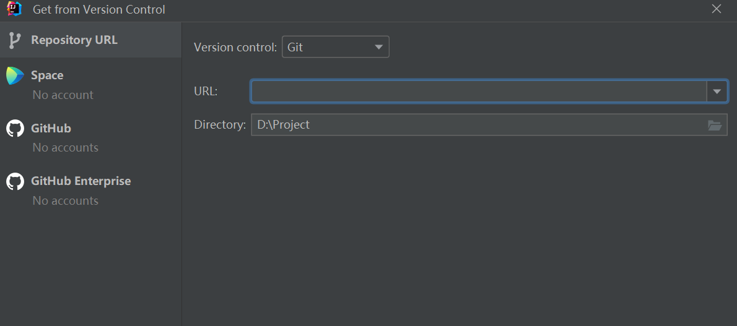Focus the empty URL input field
Image resolution: width=737 pixels, height=326 pixels.
point(478,92)
